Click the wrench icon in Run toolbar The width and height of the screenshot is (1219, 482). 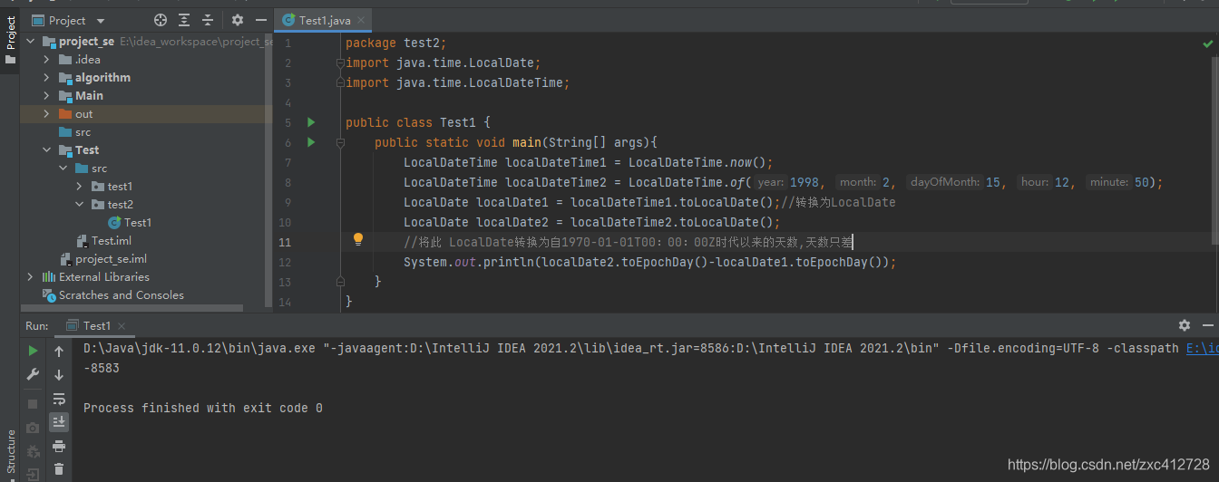(x=34, y=374)
